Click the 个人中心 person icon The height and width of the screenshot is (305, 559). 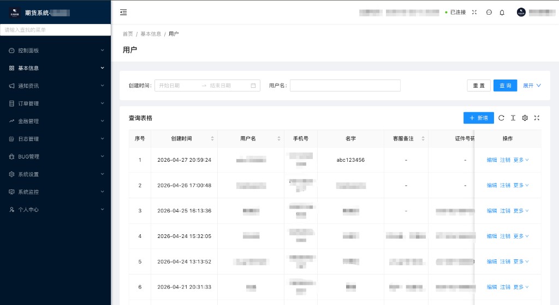pyautogui.click(x=11, y=210)
